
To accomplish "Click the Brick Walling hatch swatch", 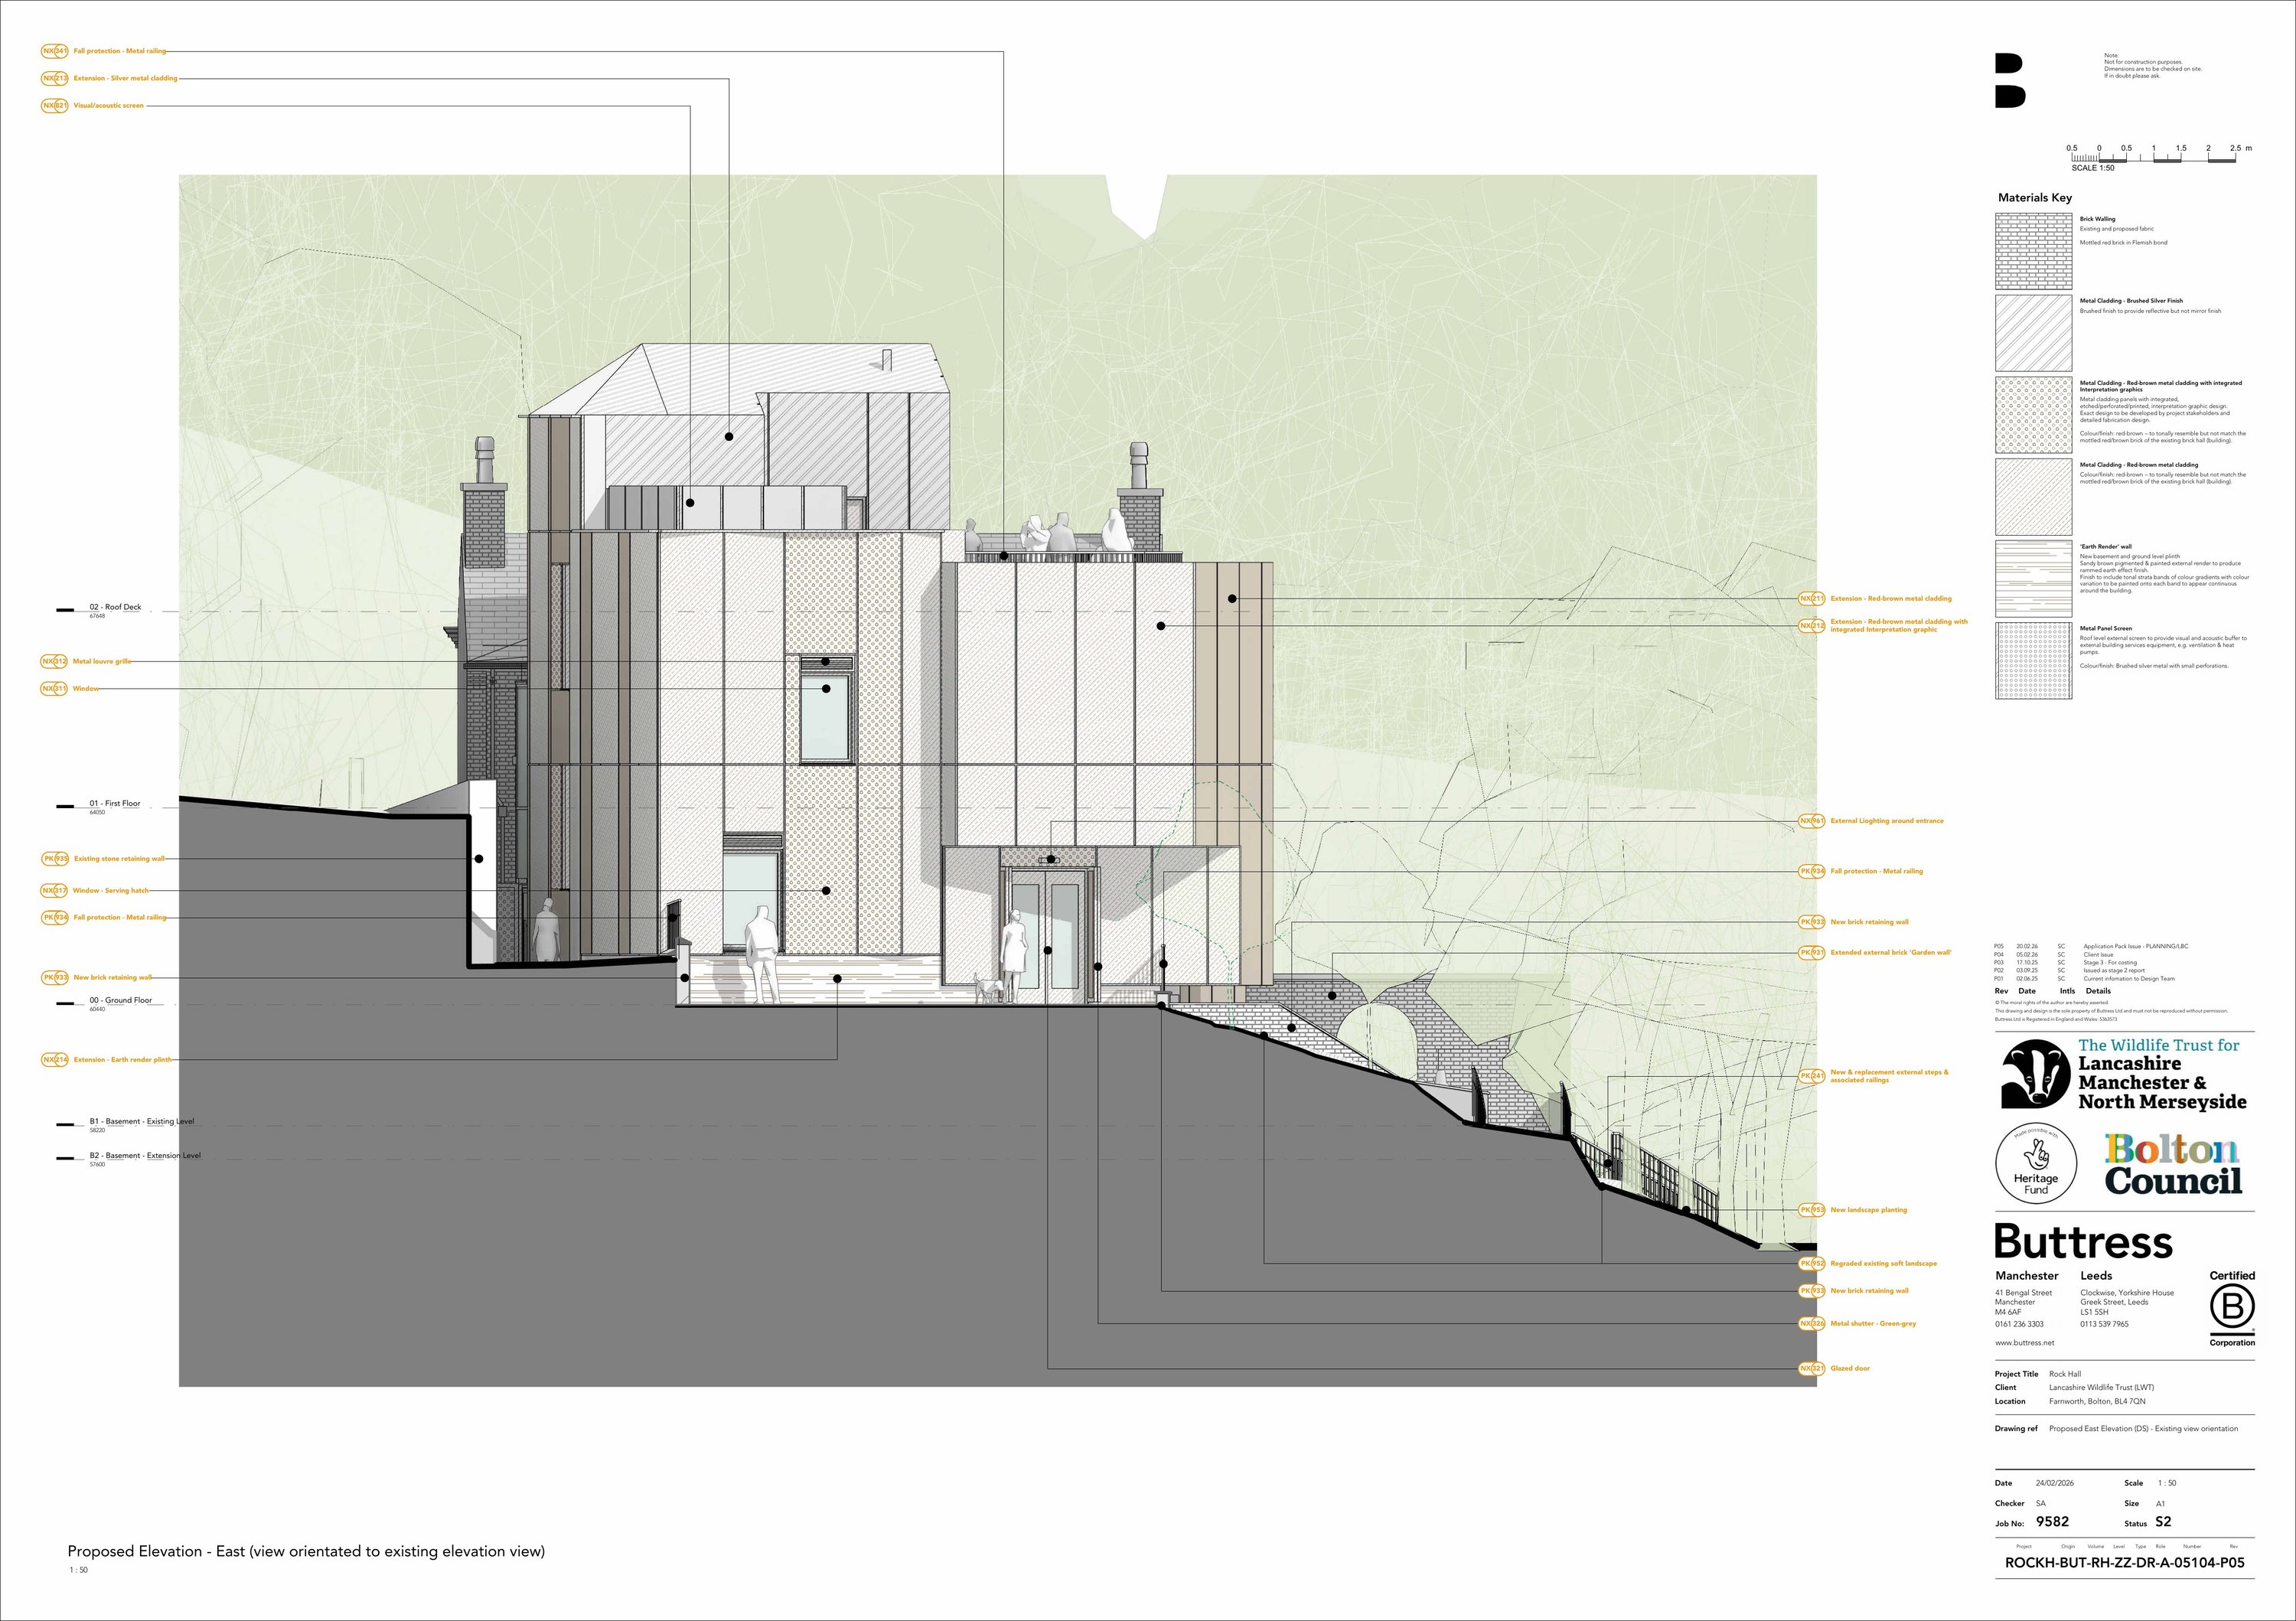I will pos(2033,252).
